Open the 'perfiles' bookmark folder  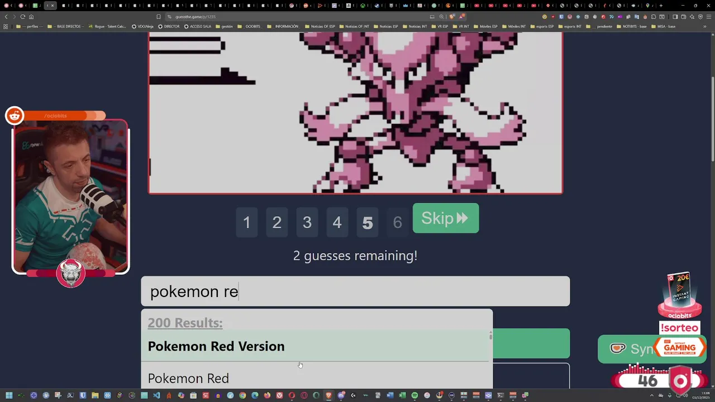(30, 26)
